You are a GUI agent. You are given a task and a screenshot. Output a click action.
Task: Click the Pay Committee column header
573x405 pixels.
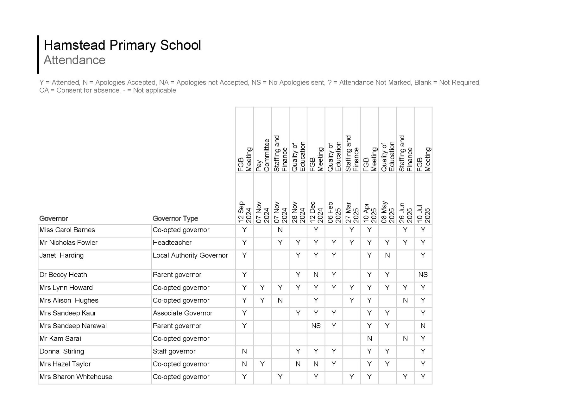tap(262, 155)
